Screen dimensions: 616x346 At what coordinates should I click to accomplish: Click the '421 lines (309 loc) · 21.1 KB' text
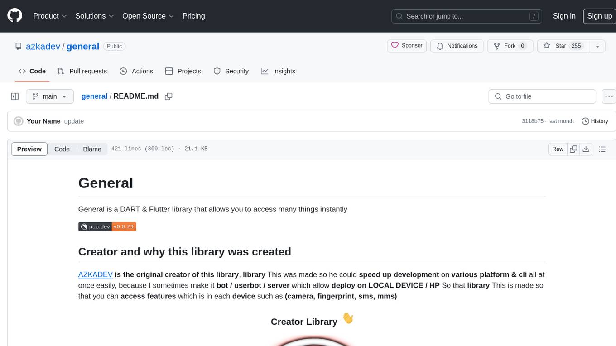click(x=159, y=149)
